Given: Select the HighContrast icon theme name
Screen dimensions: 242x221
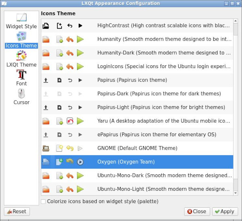Looking at the screenshot, I should tap(163, 26).
